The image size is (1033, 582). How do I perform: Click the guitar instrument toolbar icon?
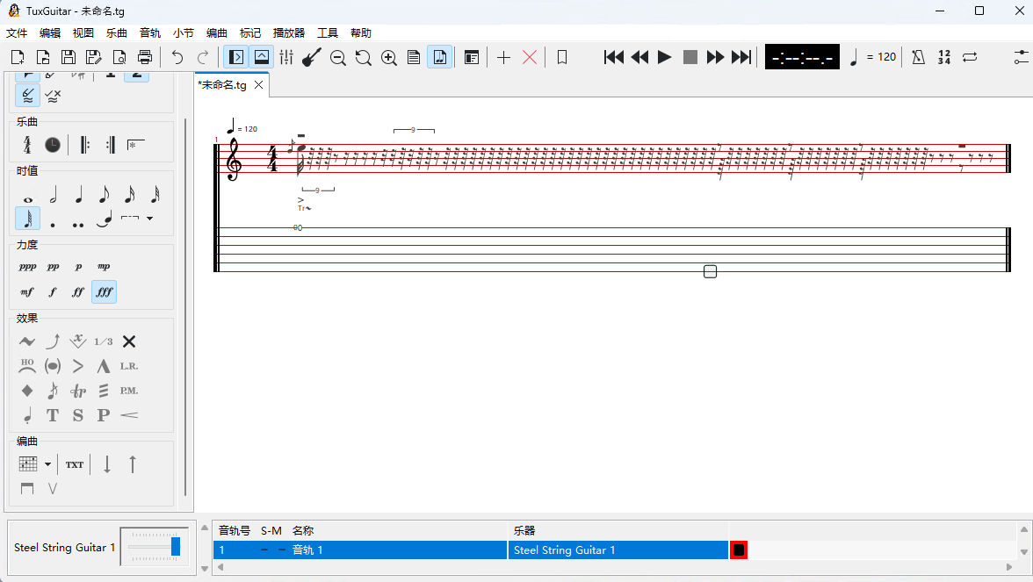click(312, 57)
